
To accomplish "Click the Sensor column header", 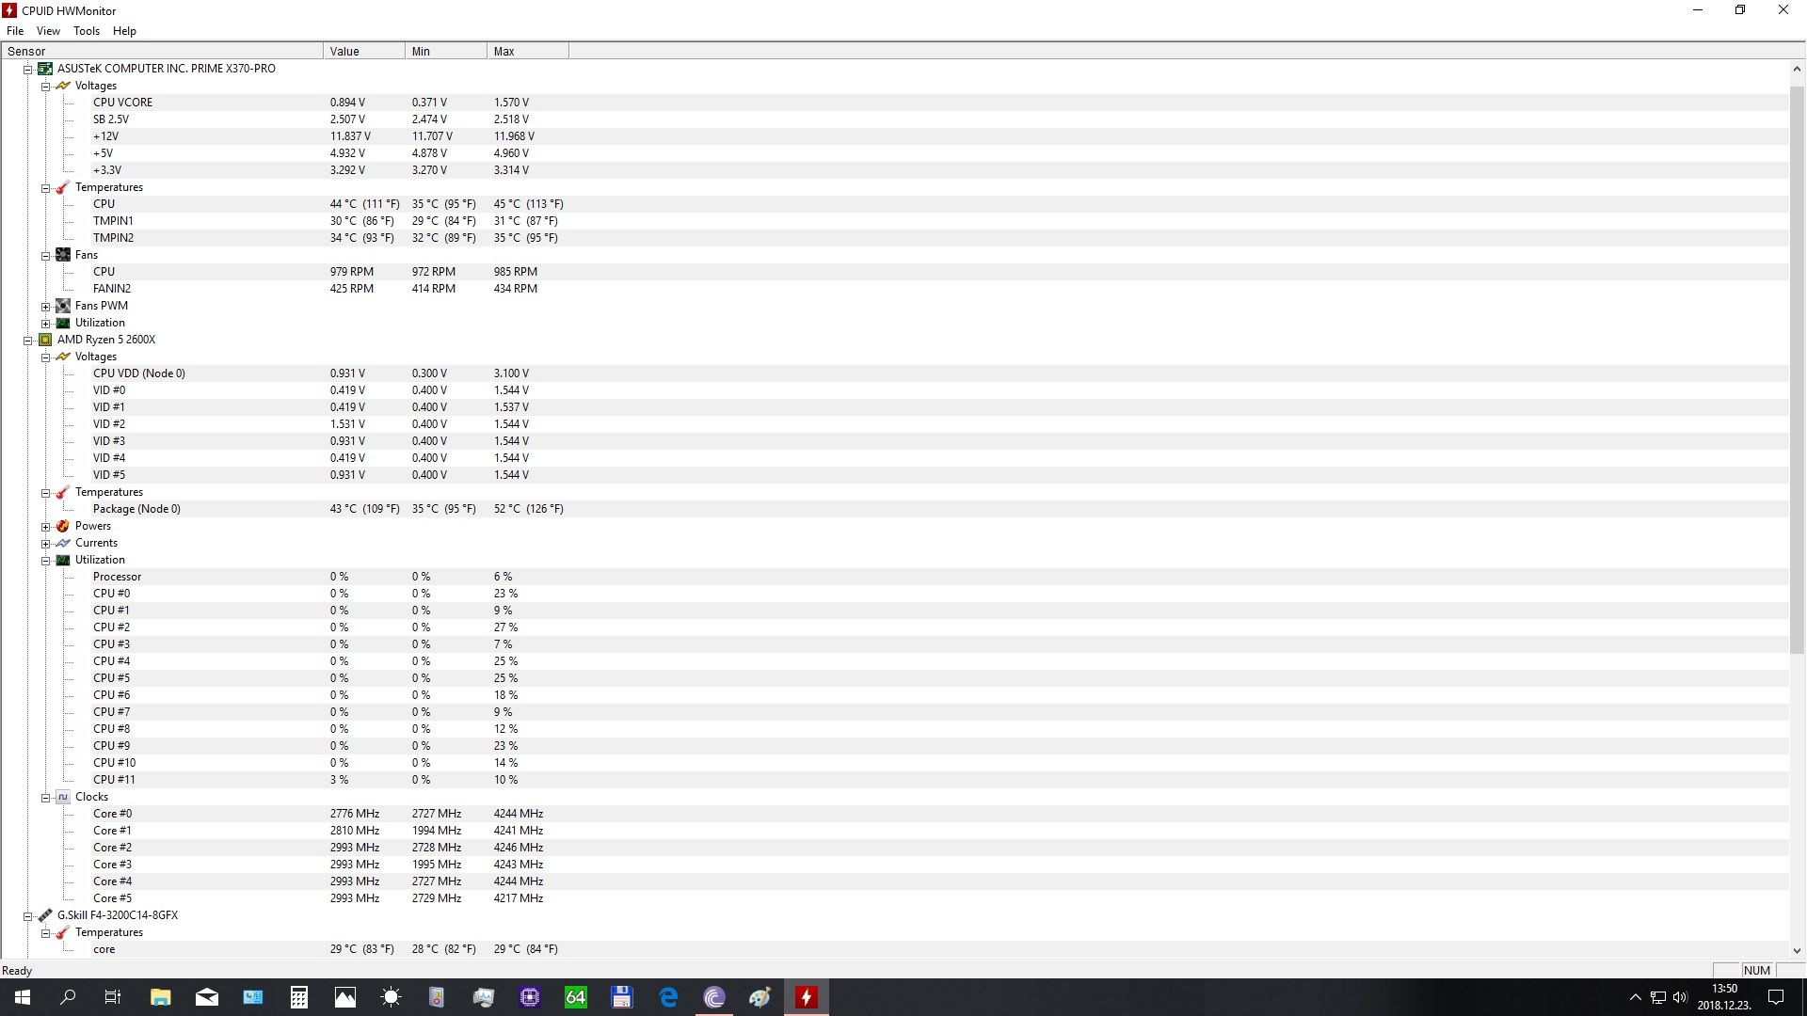I will coord(163,51).
